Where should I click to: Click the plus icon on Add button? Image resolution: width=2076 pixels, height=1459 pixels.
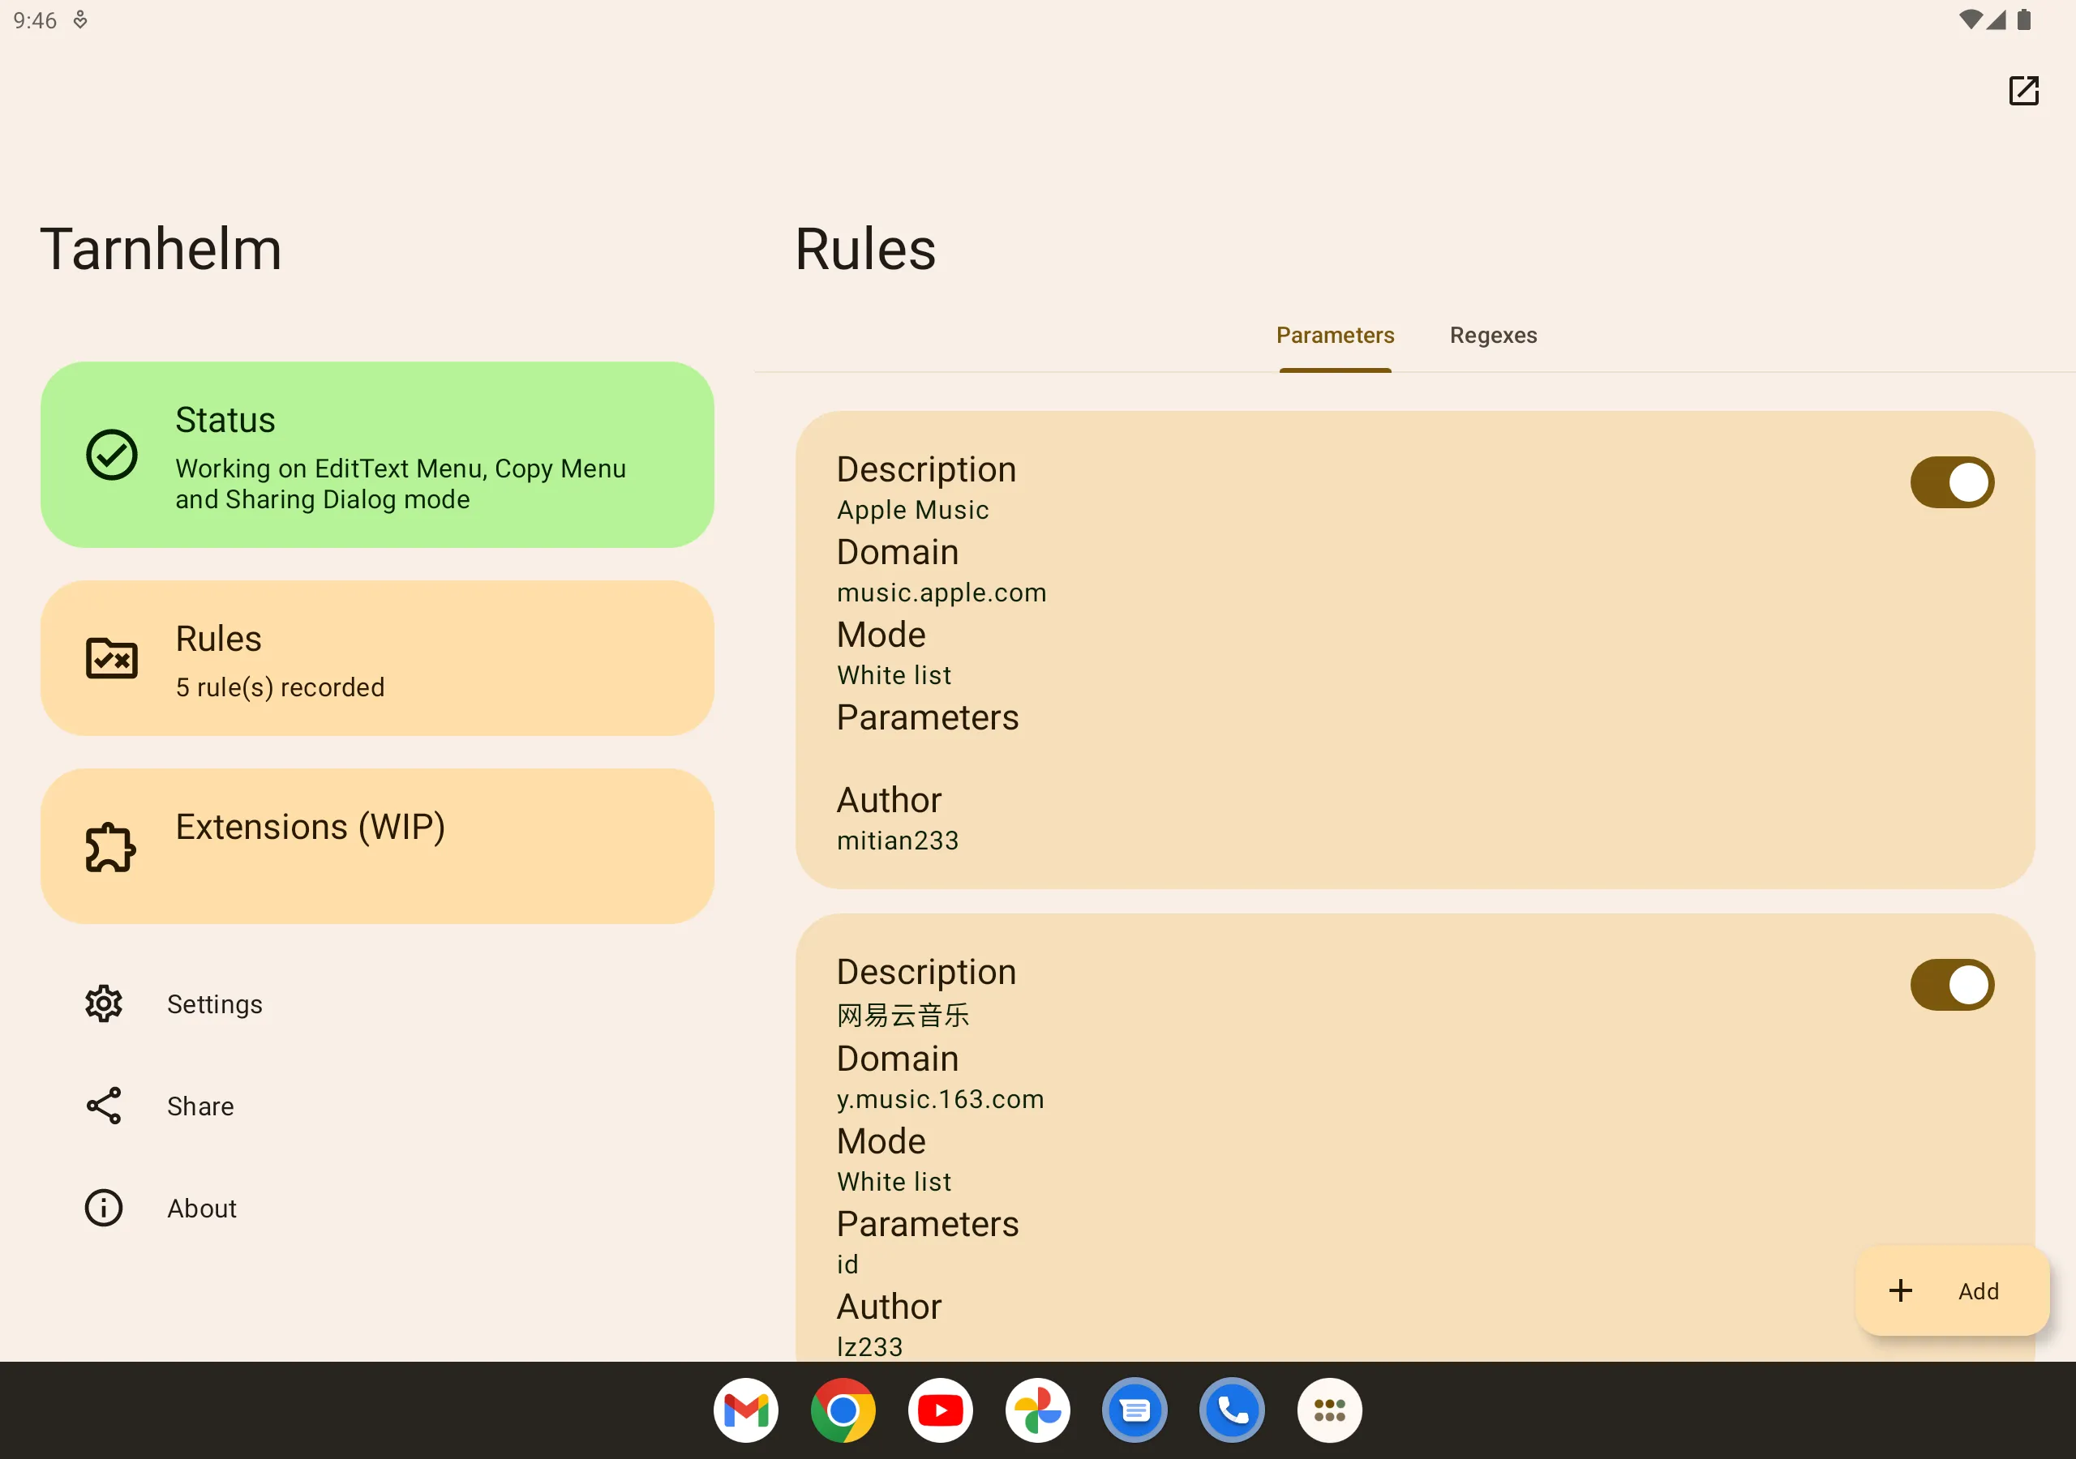1901,1291
